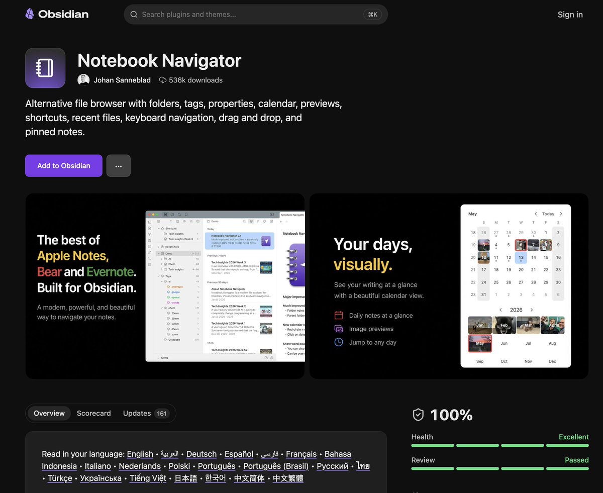Click the ไทย language link
Viewport: 603px width, 493px height.
point(363,466)
